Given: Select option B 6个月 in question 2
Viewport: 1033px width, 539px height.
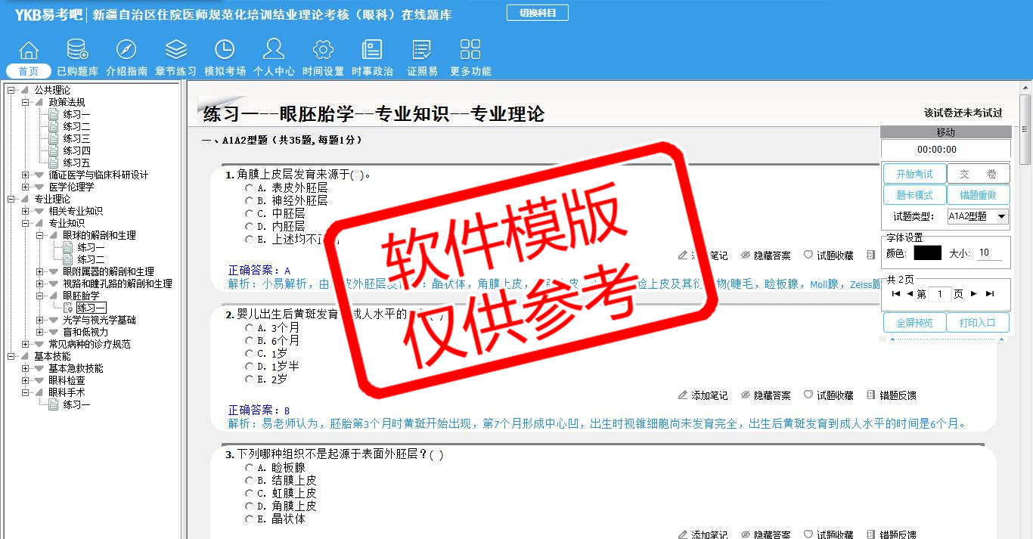Looking at the screenshot, I should 249,341.
